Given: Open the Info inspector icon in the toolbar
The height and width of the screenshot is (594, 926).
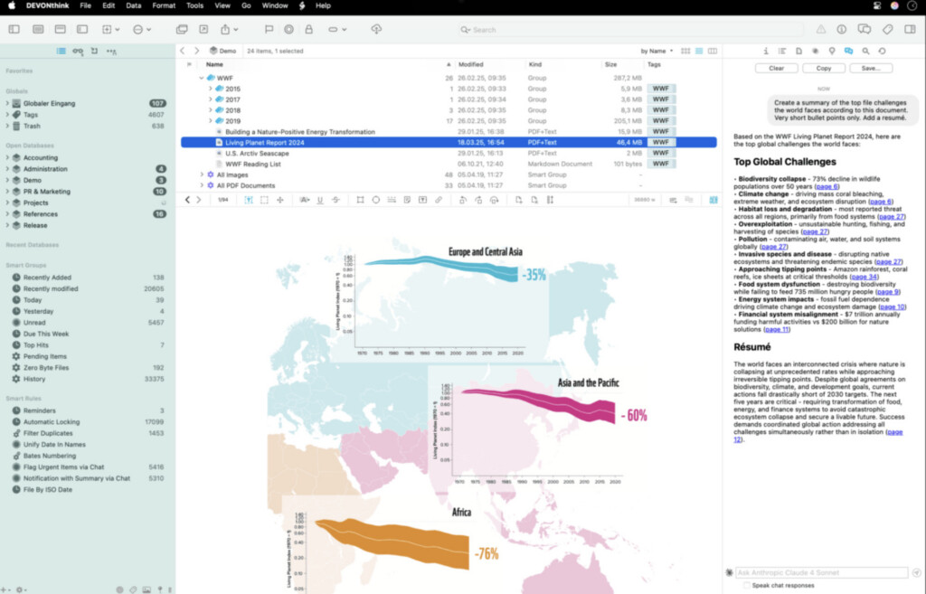Looking at the screenshot, I should pyautogui.click(x=841, y=30).
